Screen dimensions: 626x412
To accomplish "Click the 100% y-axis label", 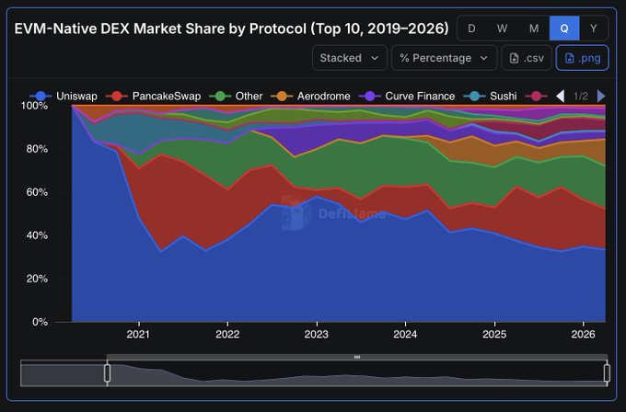I will click(x=34, y=106).
